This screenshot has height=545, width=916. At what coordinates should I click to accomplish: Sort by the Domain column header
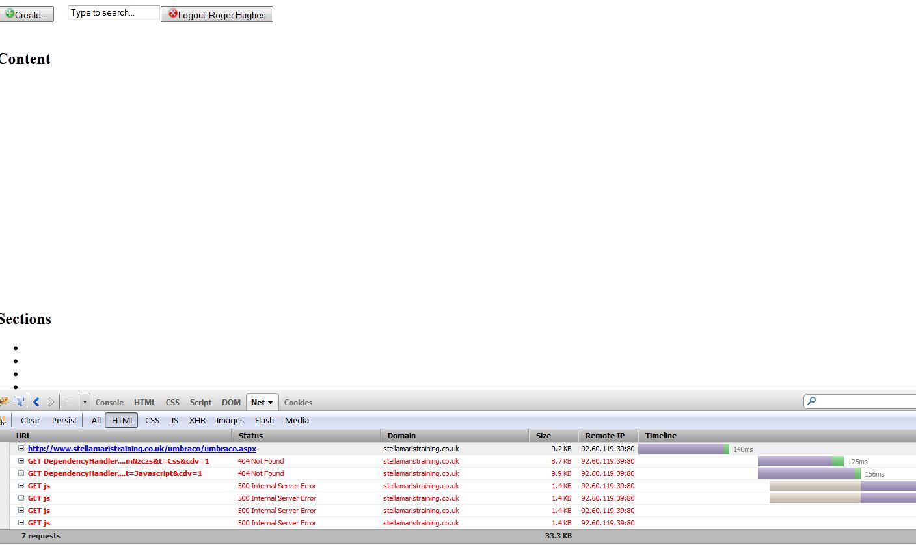[455, 436]
